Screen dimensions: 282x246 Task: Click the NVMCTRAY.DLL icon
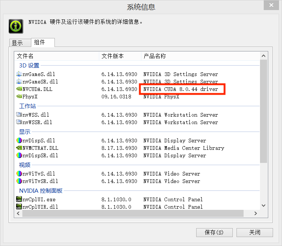[19, 148]
